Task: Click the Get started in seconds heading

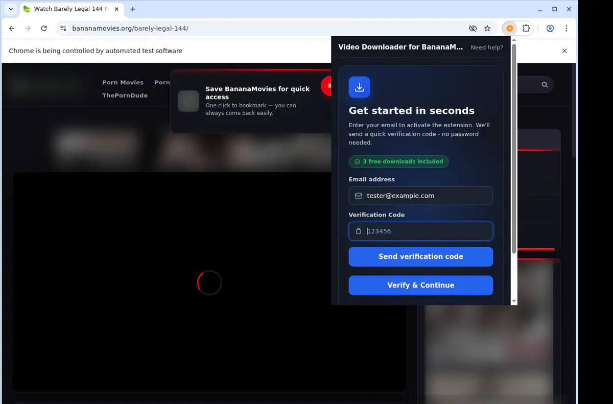Action: [412, 111]
